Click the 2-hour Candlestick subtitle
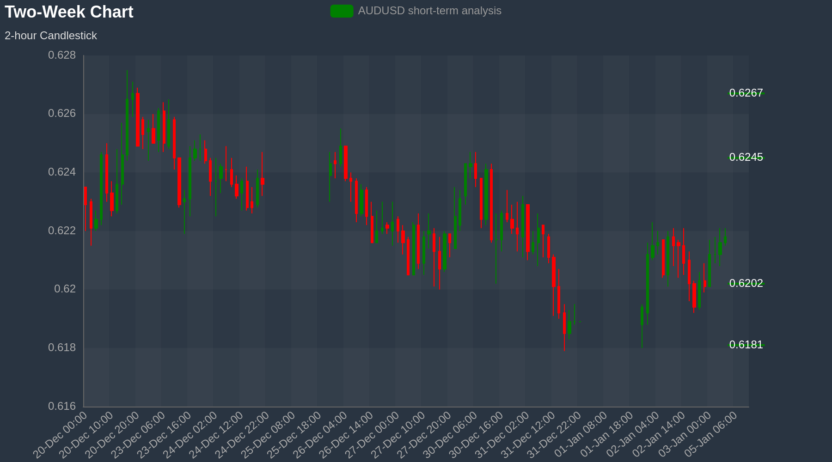The width and height of the screenshot is (832, 462). 51,36
